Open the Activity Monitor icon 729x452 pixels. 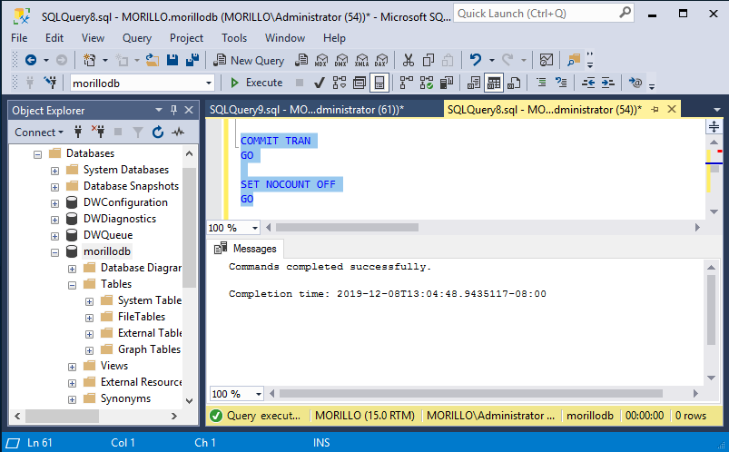[547, 60]
